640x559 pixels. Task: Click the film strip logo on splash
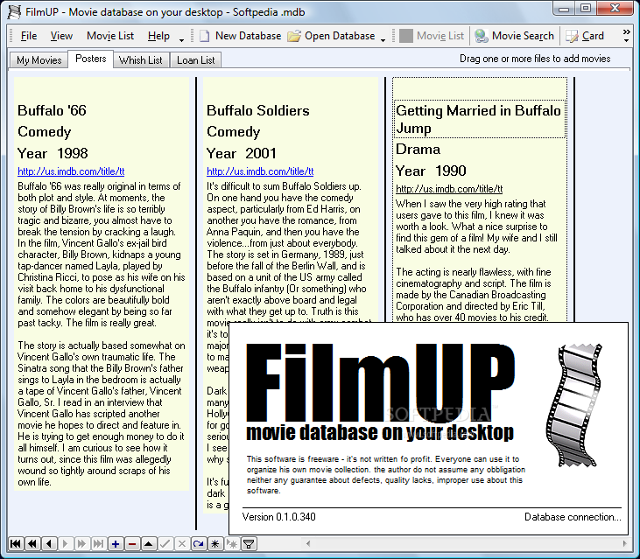(x=574, y=405)
